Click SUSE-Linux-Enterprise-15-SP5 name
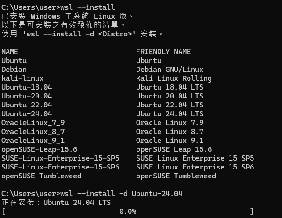 (60, 158)
